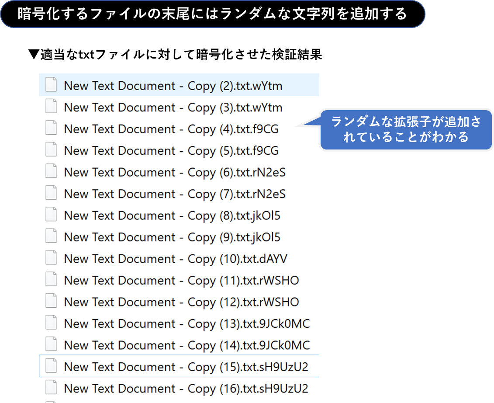This screenshot has height=403, width=494.
Task: Click the Copy (16).txt.sH9UzU2 filename text
Action: tap(186, 389)
